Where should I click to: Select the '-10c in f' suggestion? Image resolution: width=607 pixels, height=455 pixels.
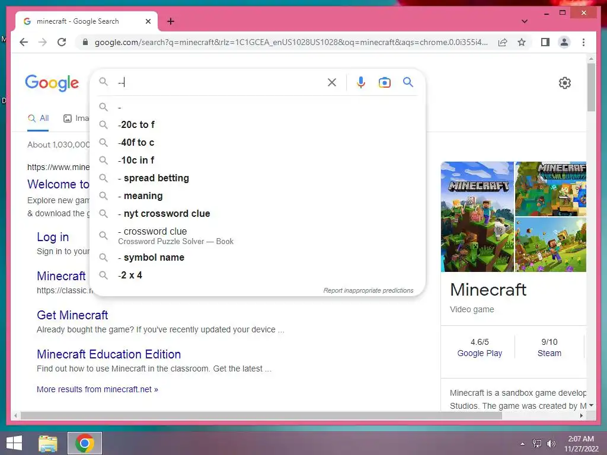coord(257,160)
